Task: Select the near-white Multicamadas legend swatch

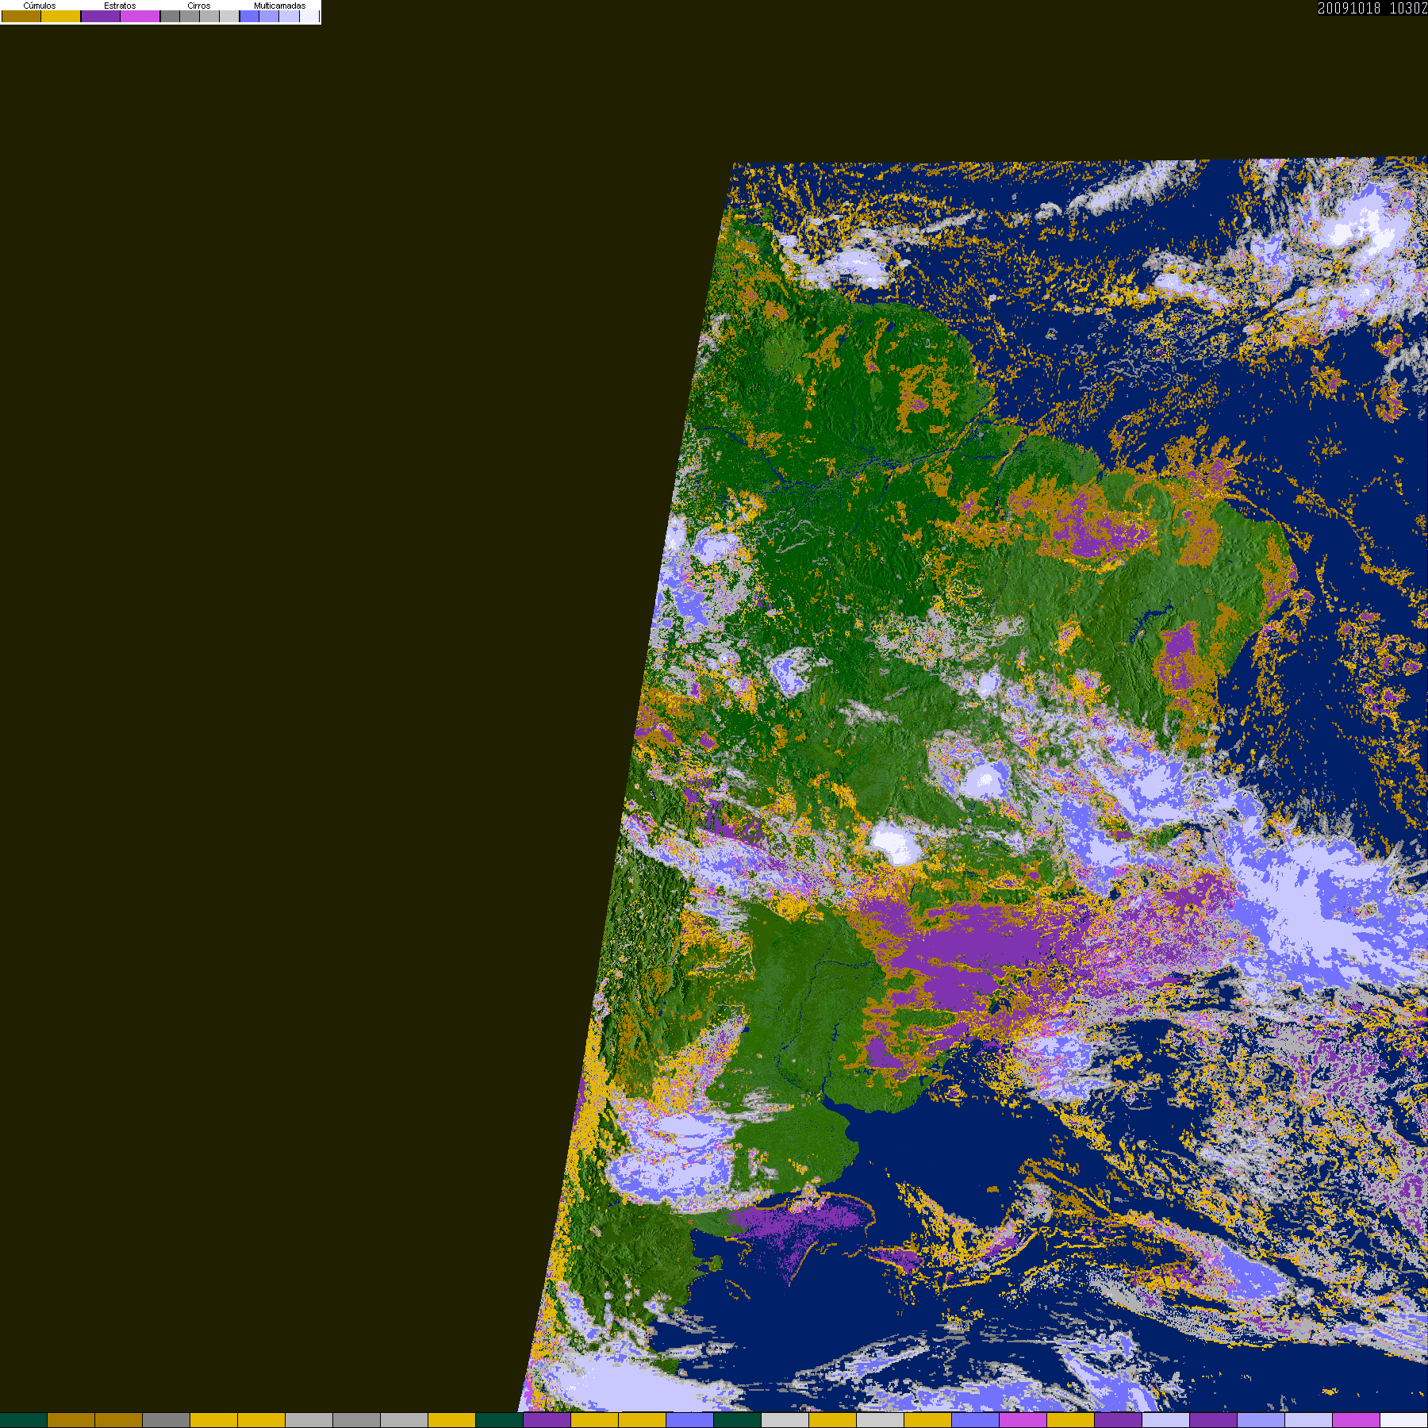Action: (x=309, y=16)
